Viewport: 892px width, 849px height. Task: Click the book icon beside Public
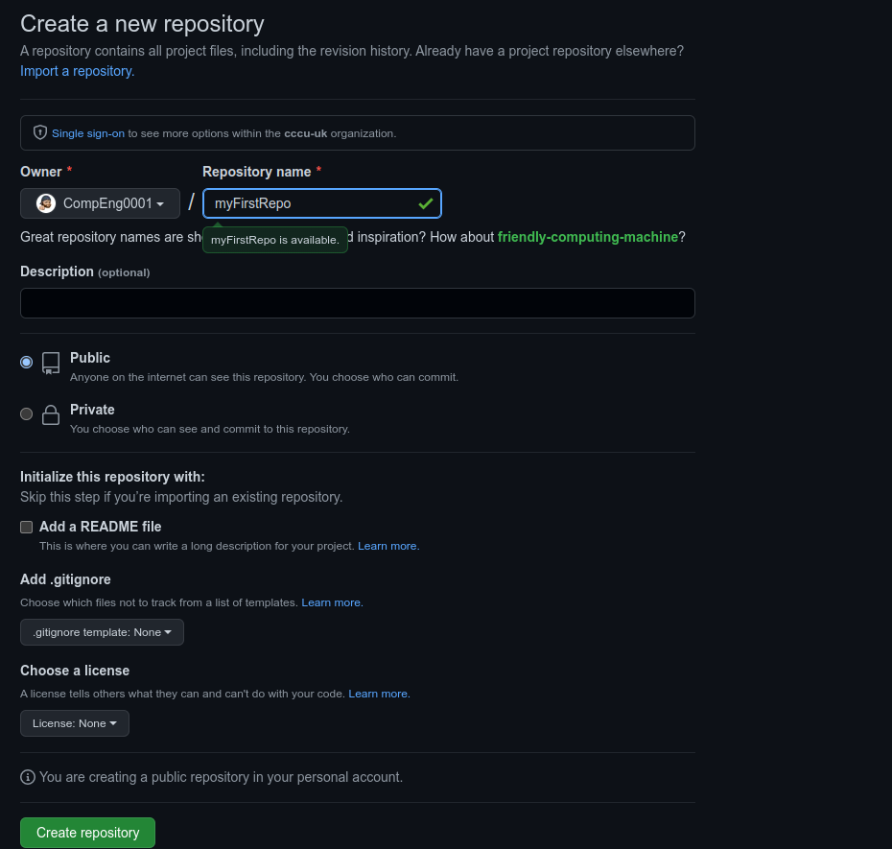(x=50, y=363)
